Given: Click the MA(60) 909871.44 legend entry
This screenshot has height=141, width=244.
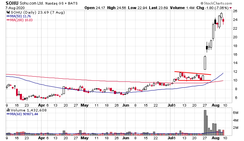Looking at the screenshot, I should click(x=22, y=114).
